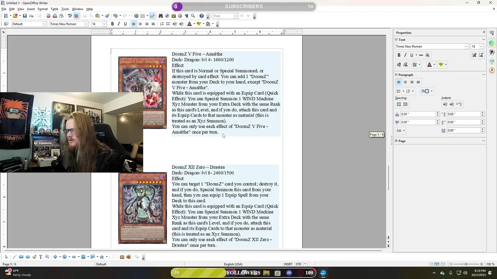The height and width of the screenshot is (279, 497).
Task: Click the Format Paintbrush icon
Action: [x=108, y=16]
